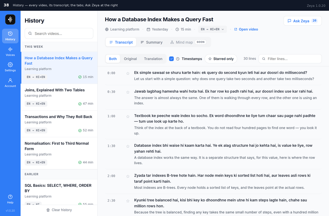The width and height of the screenshot is (329, 216).
Task: Show Original language only
Action: click(130, 59)
